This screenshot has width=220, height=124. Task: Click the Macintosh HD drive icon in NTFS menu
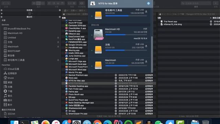point(98,34)
